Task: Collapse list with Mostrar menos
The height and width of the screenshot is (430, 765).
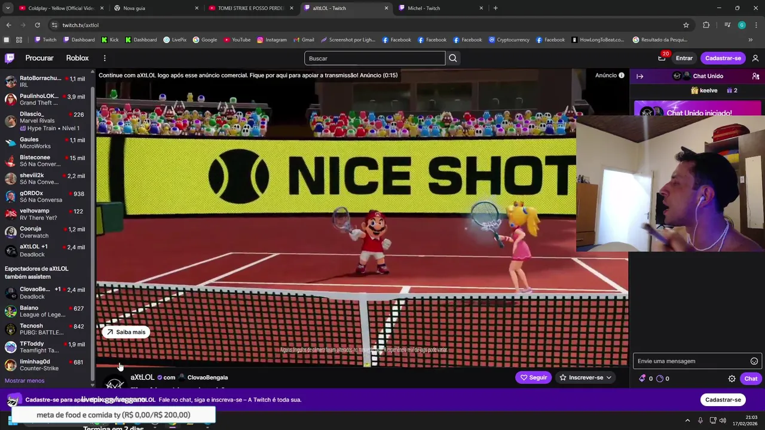Action: (x=25, y=381)
